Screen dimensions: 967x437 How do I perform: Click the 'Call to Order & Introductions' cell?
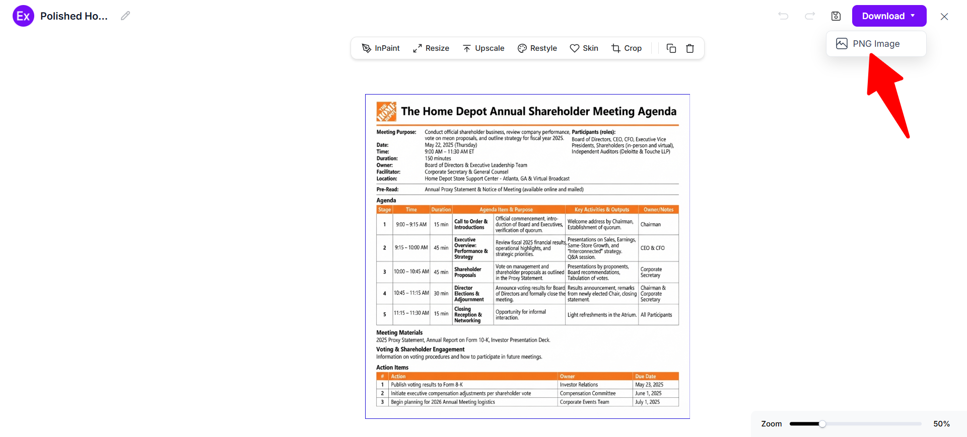tap(472, 224)
